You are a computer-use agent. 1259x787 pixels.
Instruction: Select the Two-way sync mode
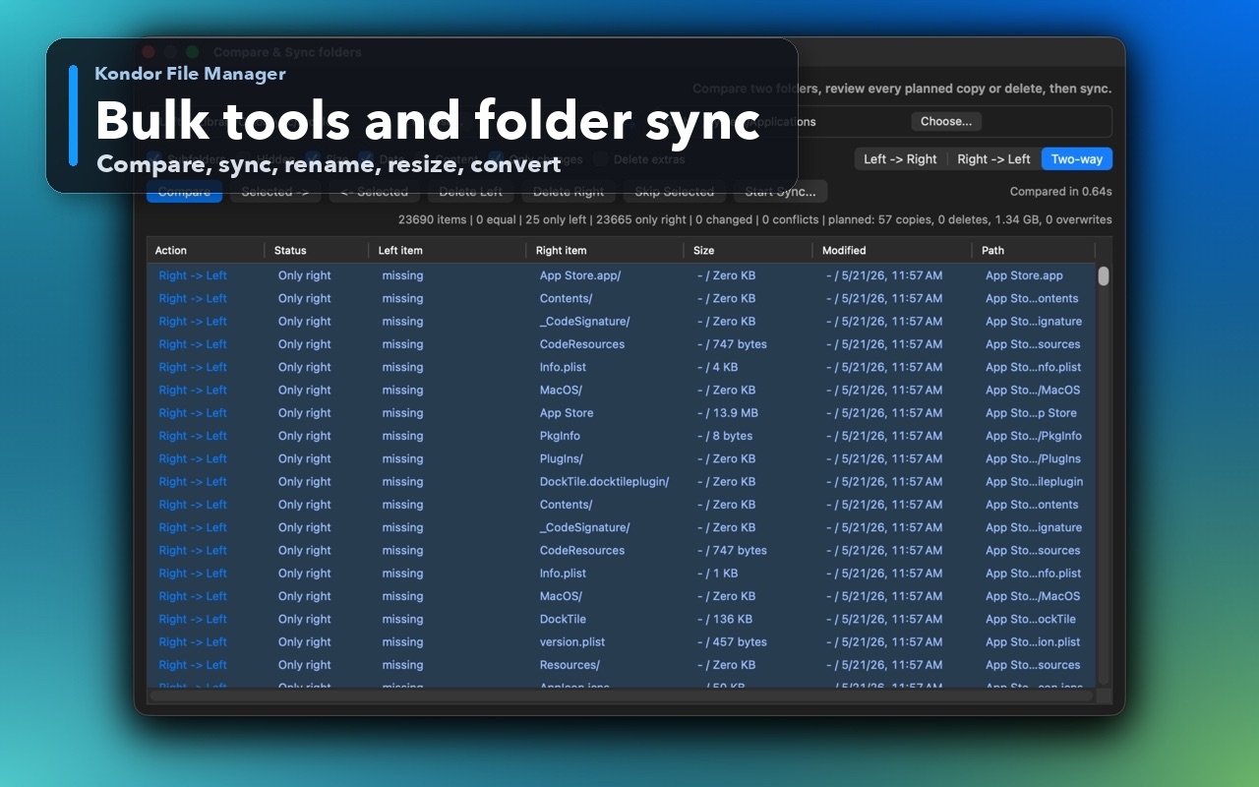1076,159
